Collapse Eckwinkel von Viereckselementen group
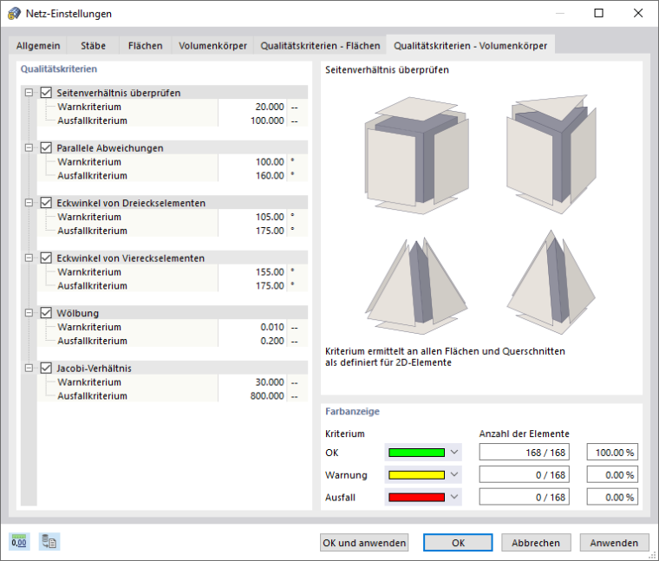The width and height of the screenshot is (659, 561). point(29,258)
